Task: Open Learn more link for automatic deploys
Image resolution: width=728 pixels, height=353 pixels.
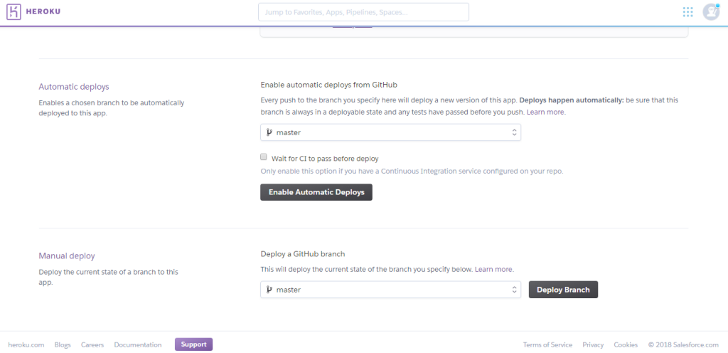Action: pos(546,112)
